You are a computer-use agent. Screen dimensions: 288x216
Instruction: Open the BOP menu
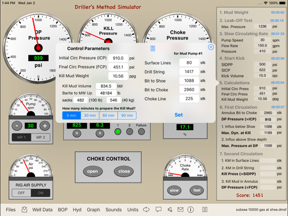tap(63, 210)
